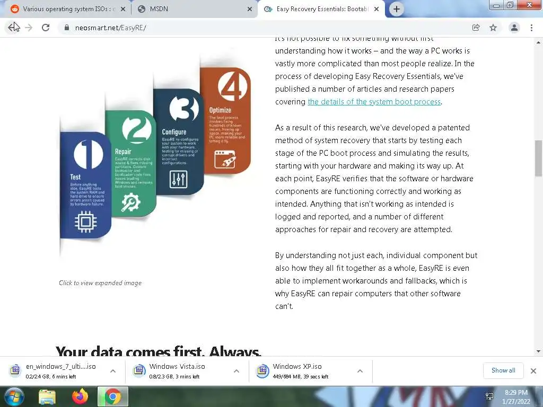Viewport: 543px width, 407px height.
Task: Click the 'Click to view expanded image' caption
Action: coord(100,283)
